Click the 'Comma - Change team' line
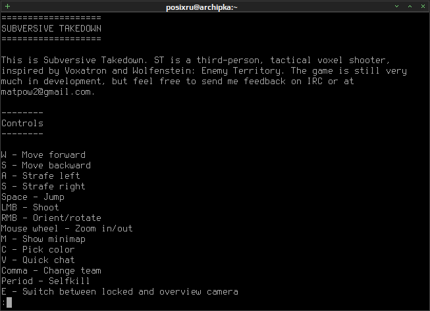This screenshot has height=311, width=430. coord(51,271)
